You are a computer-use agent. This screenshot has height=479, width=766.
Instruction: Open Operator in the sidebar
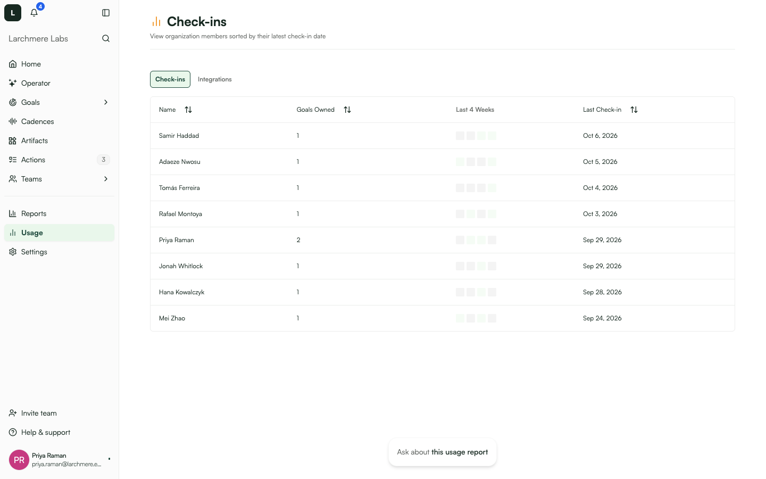click(x=59, y=83)
